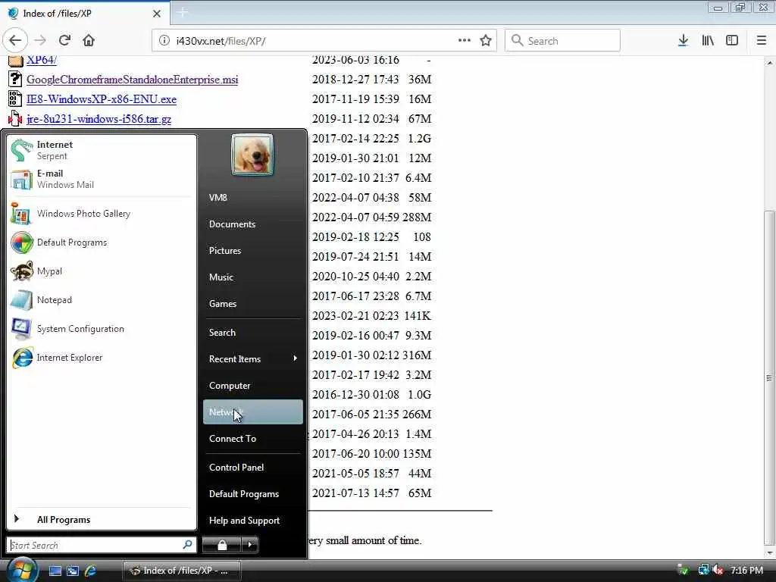Click the XP64 folder icon

pyautogui.click(x=15, y=60)
